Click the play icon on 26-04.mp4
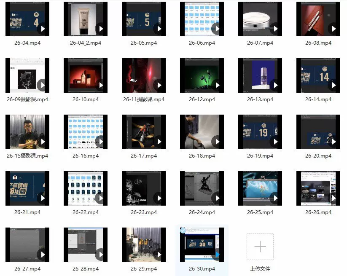This screenshot has height=276, width=347. tap(43, 29)
